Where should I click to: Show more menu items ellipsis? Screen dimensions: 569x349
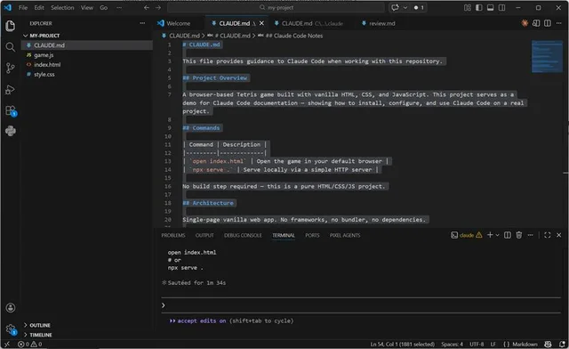119,8
